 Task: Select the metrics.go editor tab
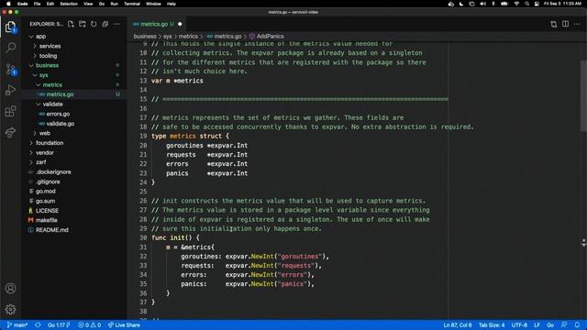coord(157,24)
